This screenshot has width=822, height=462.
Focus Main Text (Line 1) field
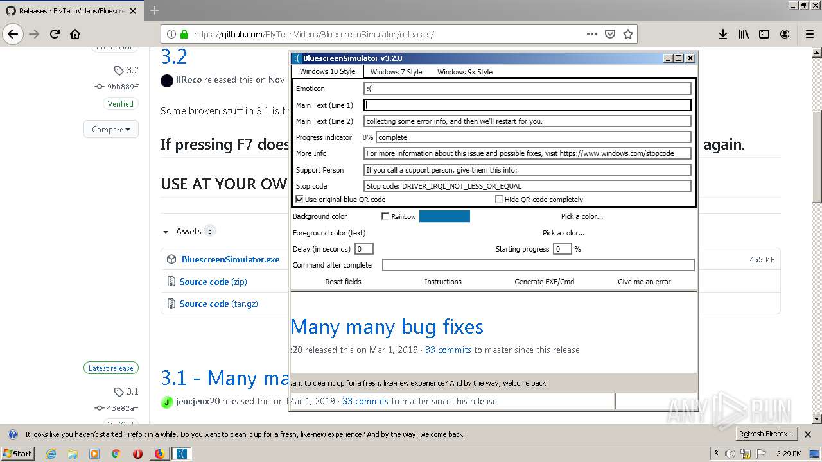(x=527, y=105)
